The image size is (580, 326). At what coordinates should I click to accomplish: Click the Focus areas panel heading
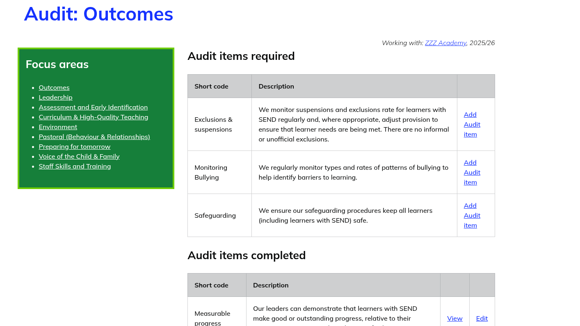pos(57,64)
